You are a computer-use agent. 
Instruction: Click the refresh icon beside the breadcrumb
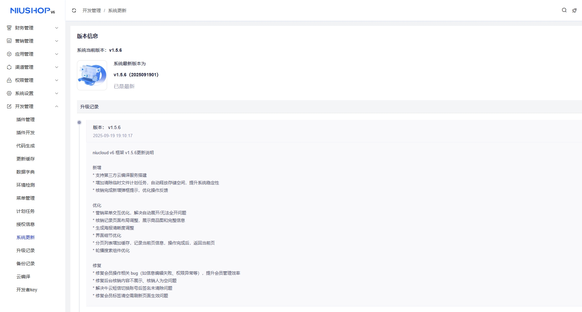[74, 10]
